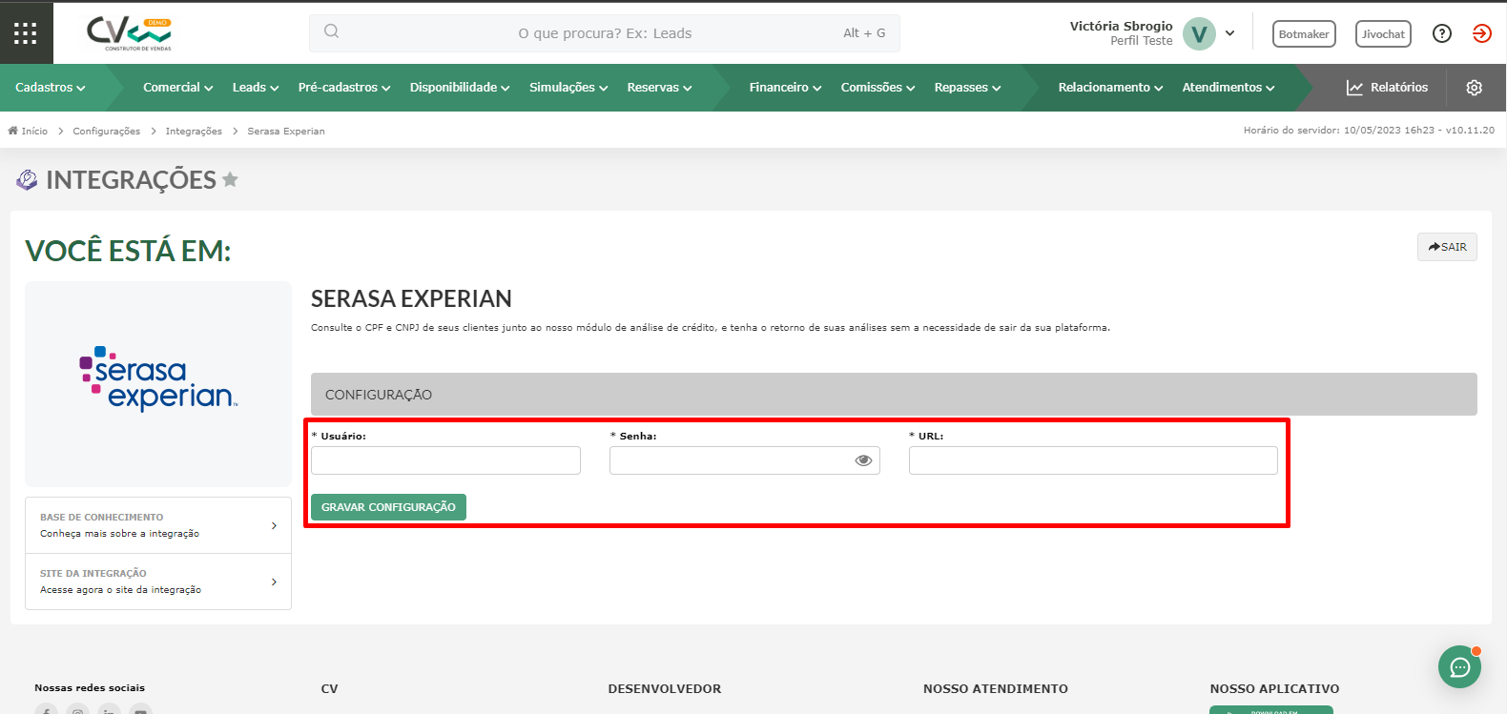
Task: Click the Serasa Experian breadcrumb text
Action: click(x=286, y=131)
